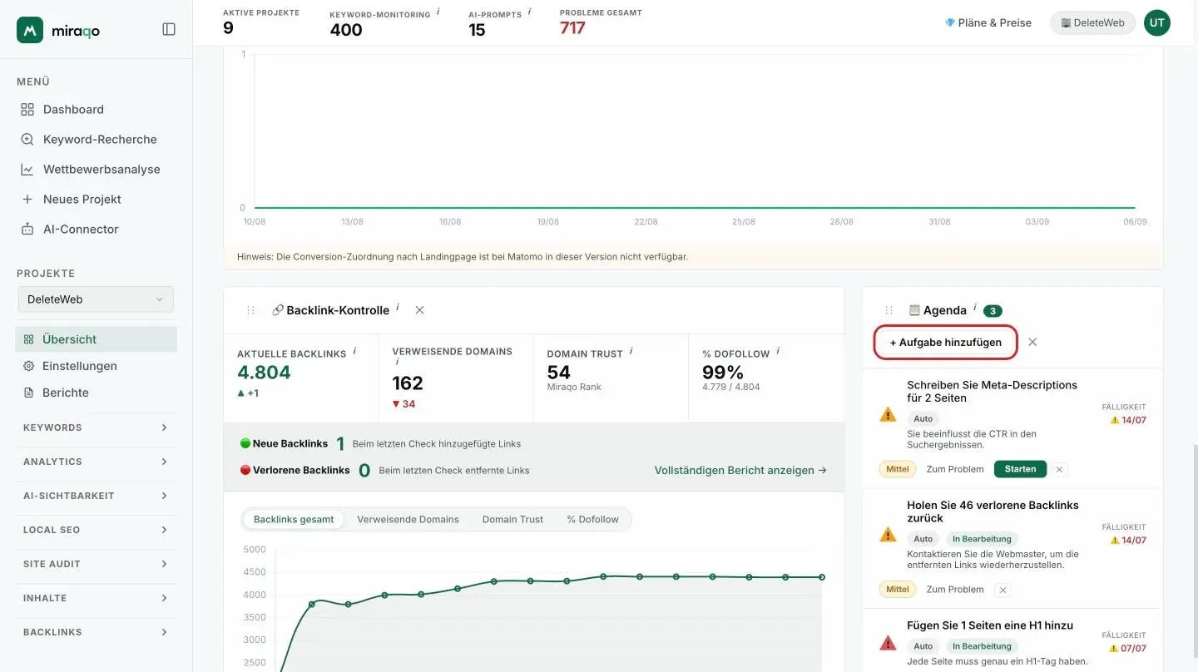
Task: Close the Backlink-Kontrolle widget
Action: (420, 310)
